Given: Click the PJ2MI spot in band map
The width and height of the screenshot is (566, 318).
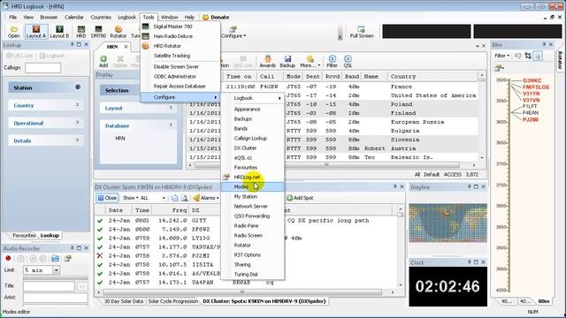Looking at the screenshot, I should pyautogui.click(x=531, y=119).
